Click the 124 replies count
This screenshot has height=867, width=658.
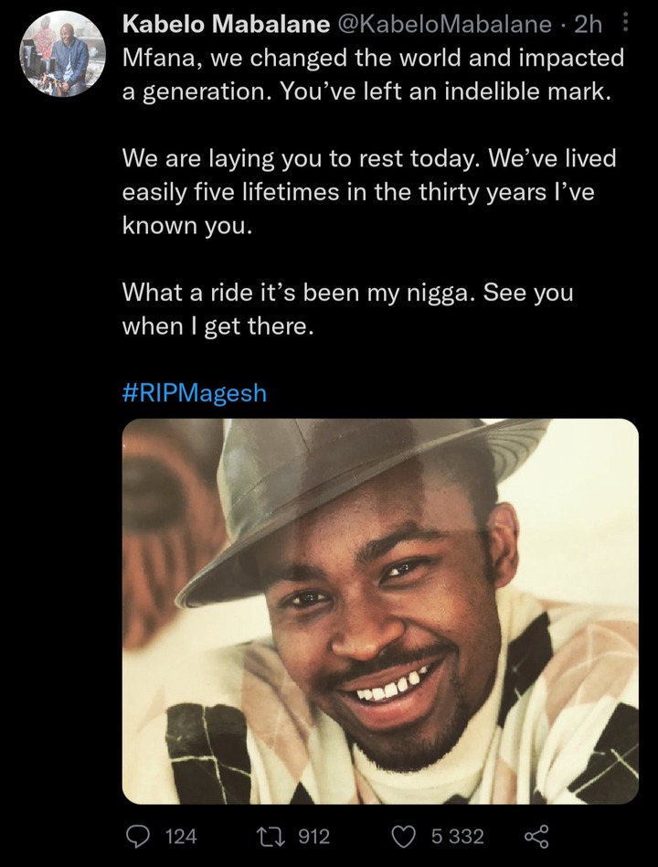181,836
